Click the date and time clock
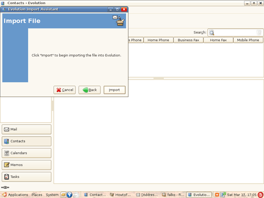Viewport: 264px width, 198px height. click(241, 195)
